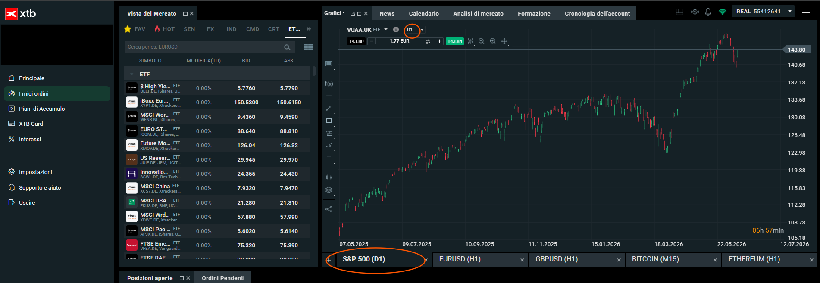Select the HOT flame tab
820x283 pixels.
click(165, 29)
